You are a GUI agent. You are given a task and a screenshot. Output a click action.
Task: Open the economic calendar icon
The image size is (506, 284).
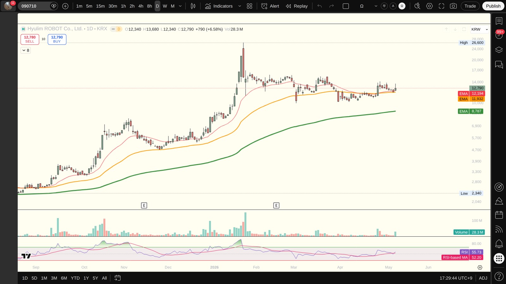[499, 215]
